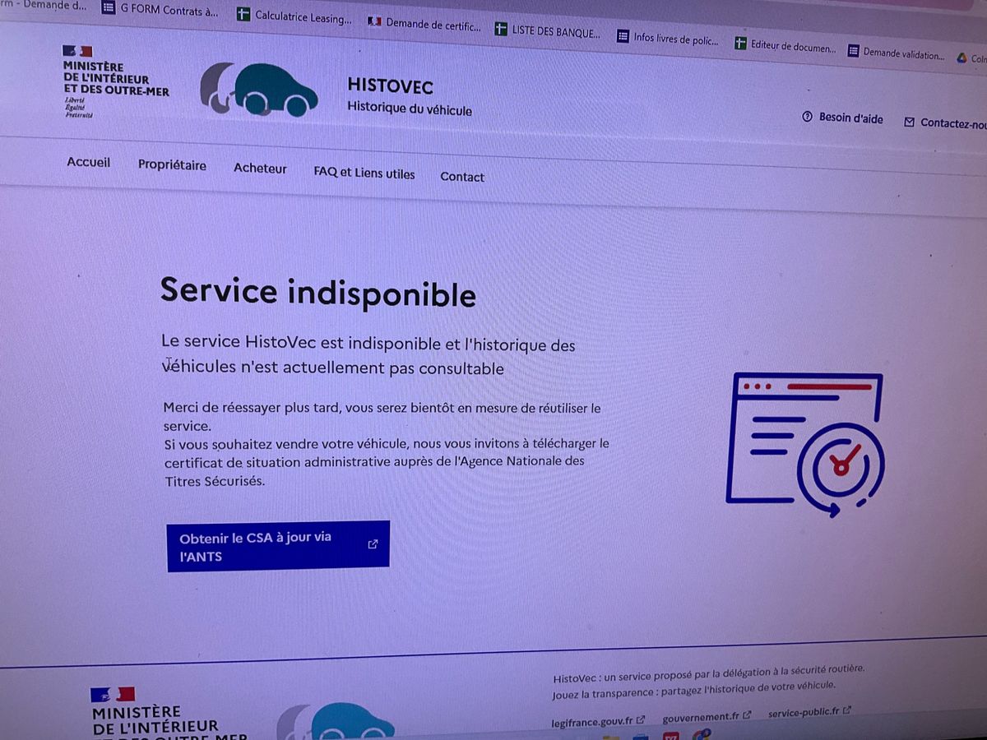Click the Ministère de l'Intérieur header logo

tap(115, 82)
